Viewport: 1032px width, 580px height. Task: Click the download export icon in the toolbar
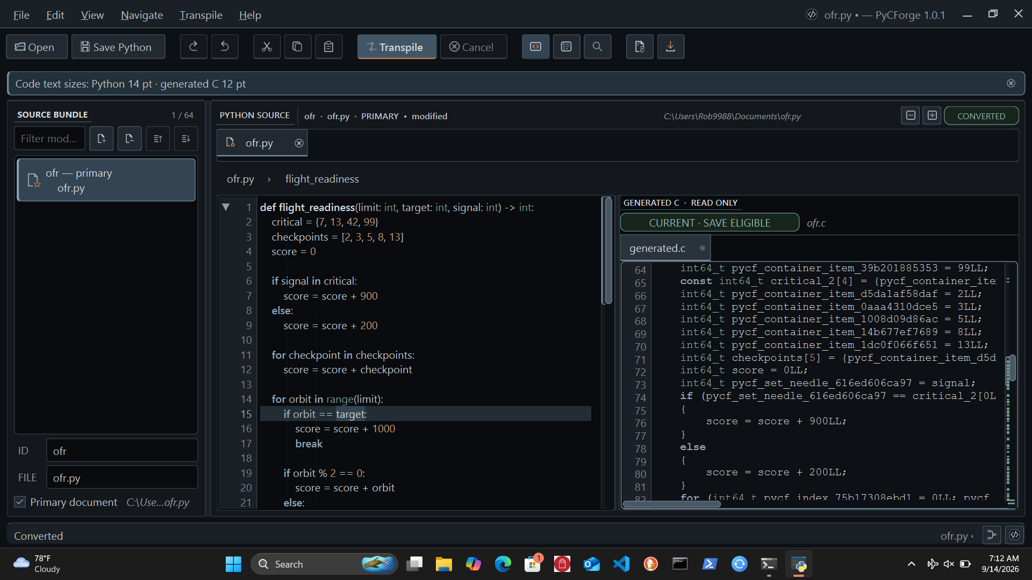tap(670, 47)
